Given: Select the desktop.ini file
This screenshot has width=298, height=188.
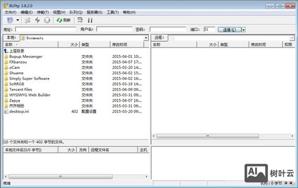Looking at the screenshot, I should click(x=19, y=111).
